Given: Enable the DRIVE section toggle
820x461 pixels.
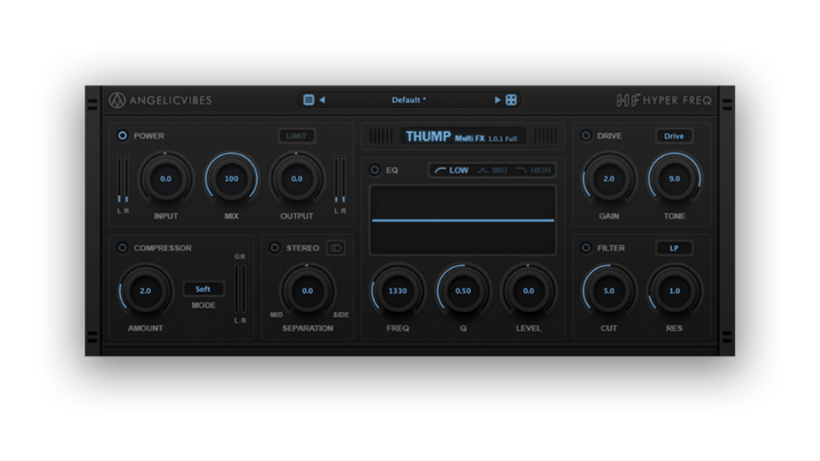Looking at the screenshot, I should pos(586,136).
